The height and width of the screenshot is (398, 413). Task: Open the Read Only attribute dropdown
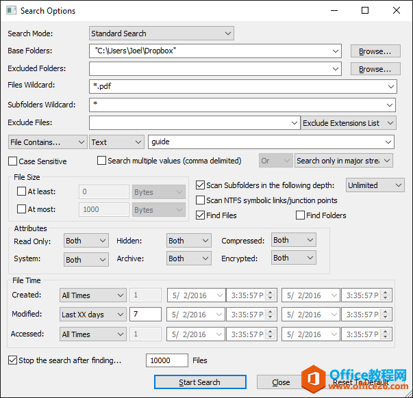86,241
